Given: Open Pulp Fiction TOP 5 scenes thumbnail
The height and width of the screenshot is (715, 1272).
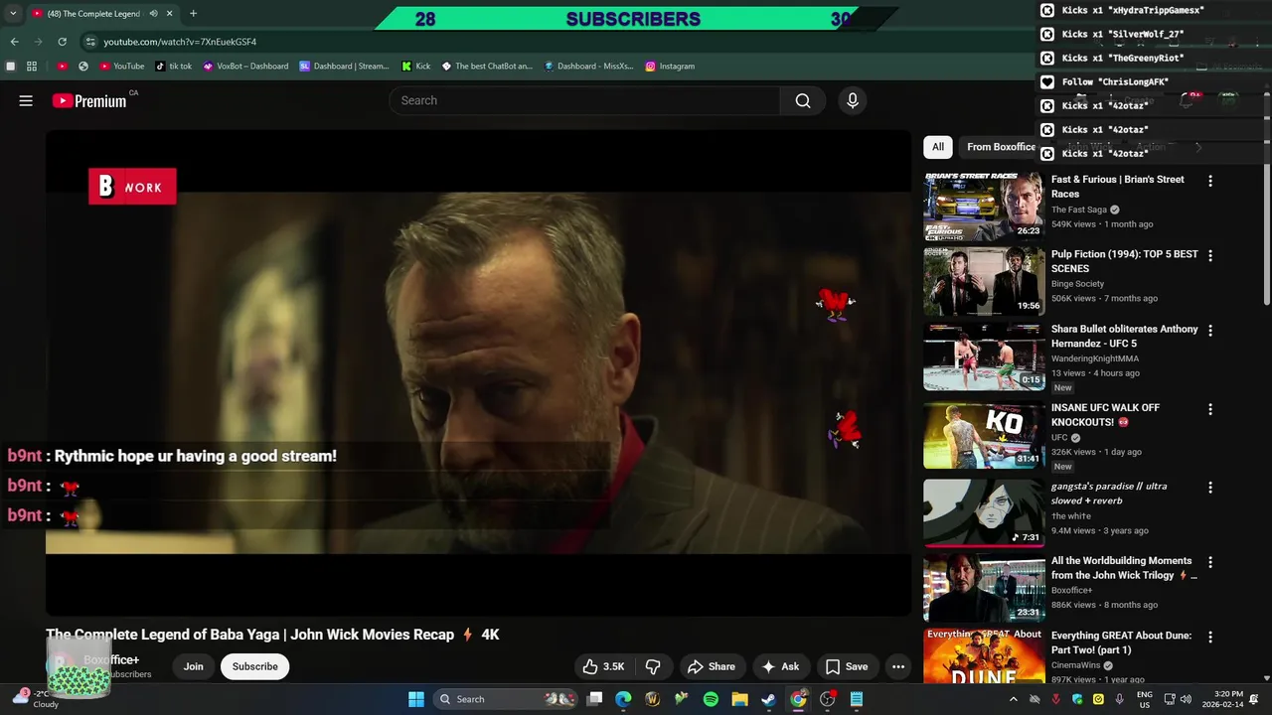Looking at the screenshot, I should (984, 281).
